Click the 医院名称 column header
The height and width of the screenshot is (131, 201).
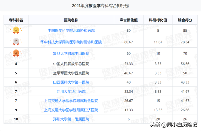coord(71,20)
